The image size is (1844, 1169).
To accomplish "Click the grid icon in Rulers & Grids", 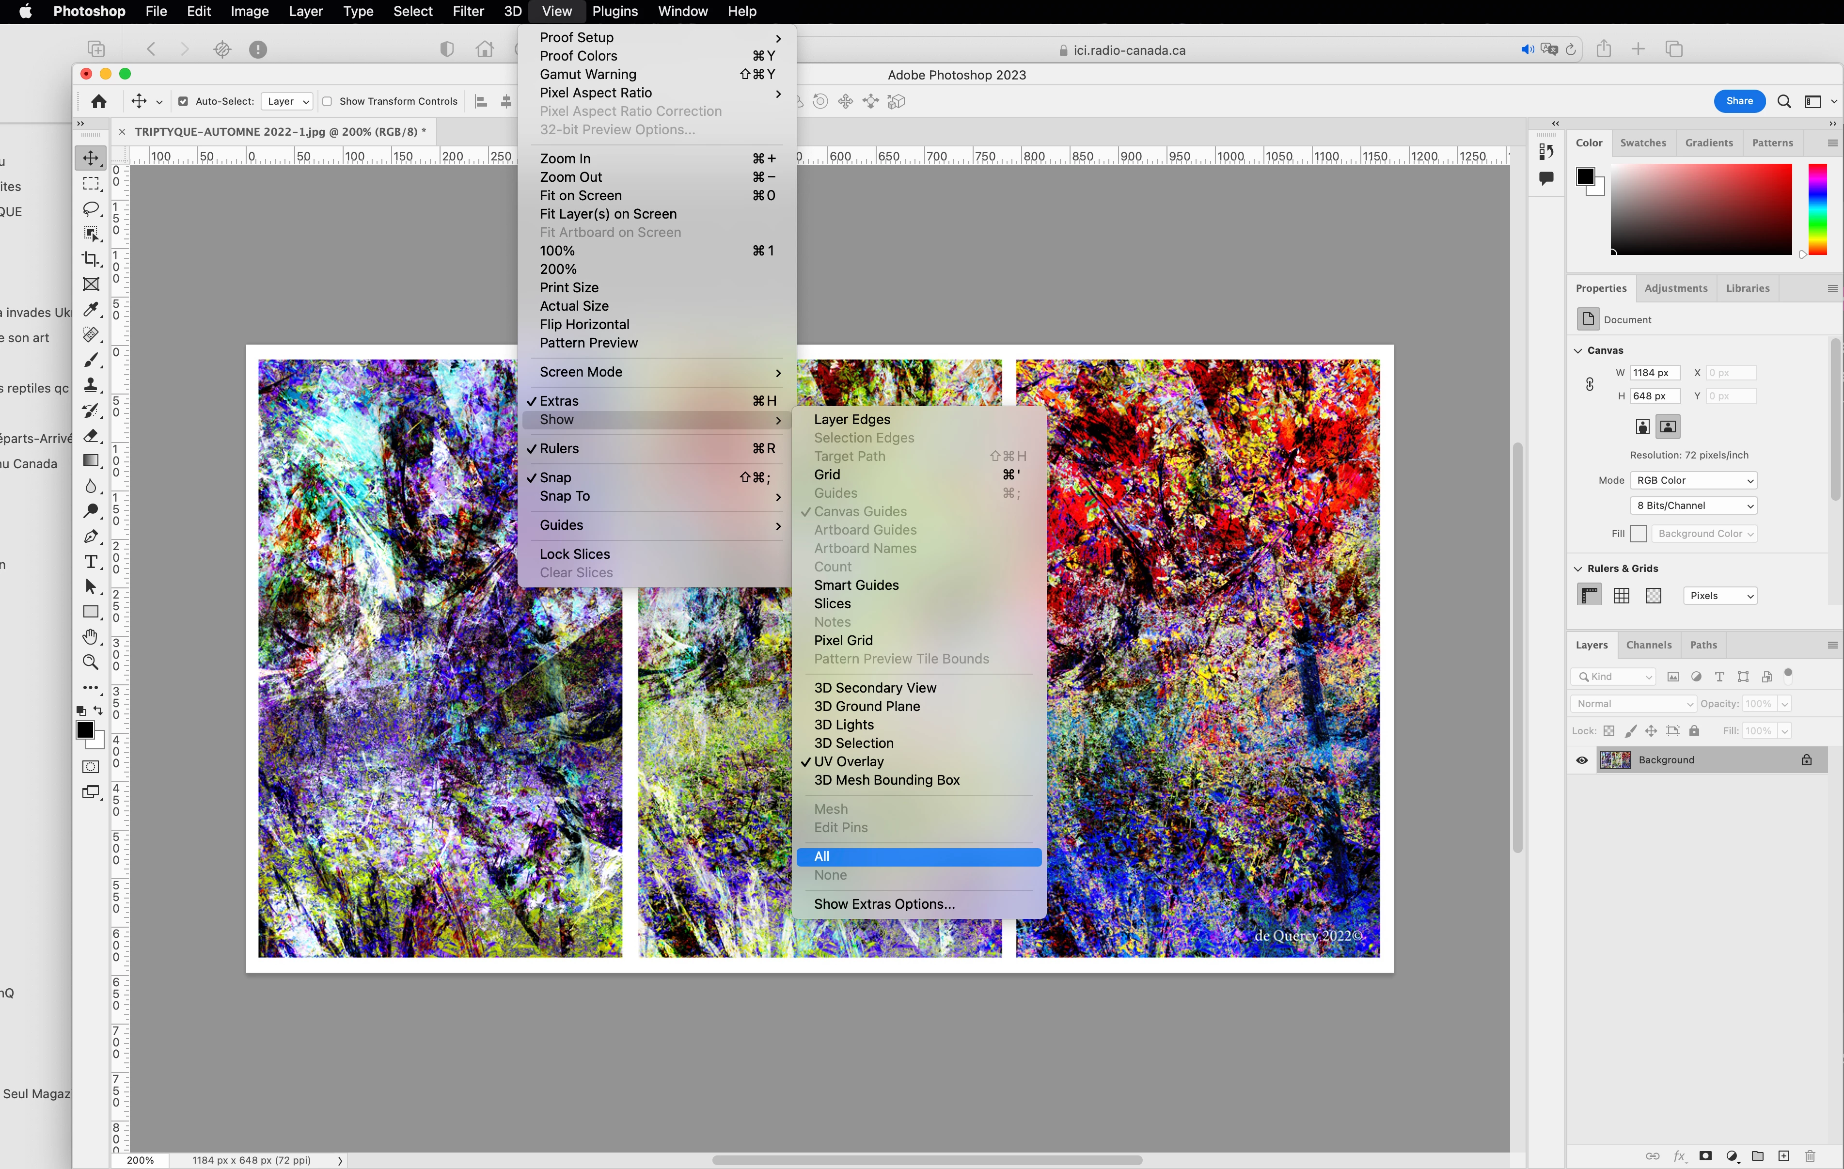I will point(1621,595).
